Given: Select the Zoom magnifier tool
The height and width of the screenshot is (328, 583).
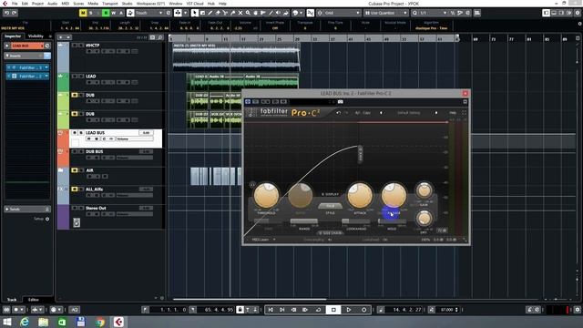Looking at the screenshot, I should 248,13.
